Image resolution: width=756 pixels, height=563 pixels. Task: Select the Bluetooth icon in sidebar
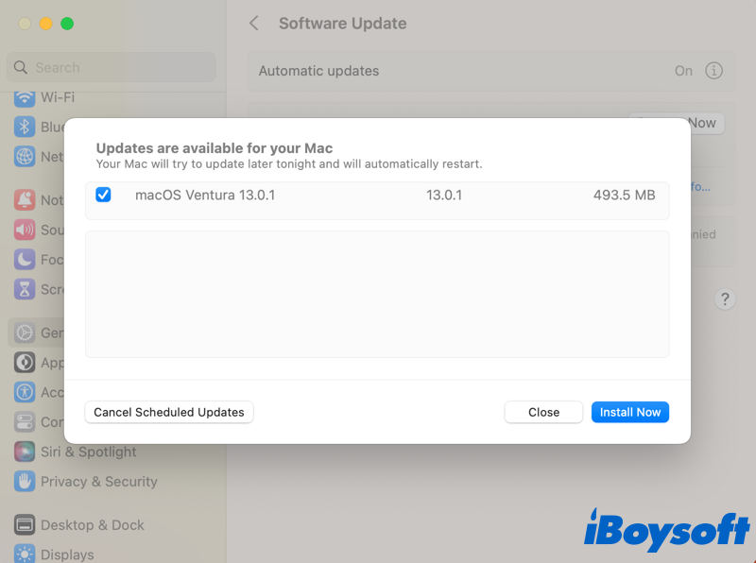click(25, 128)
